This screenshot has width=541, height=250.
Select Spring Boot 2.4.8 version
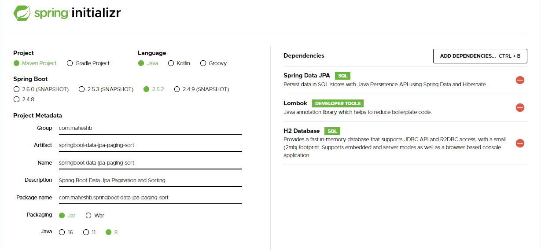[x=24, y=99]
